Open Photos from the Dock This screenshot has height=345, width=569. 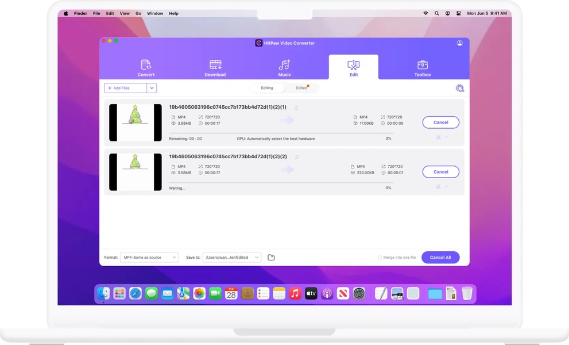click(x=199, y=293)
